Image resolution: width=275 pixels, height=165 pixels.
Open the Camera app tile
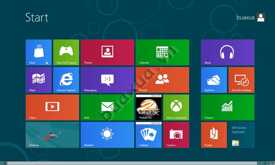point(176,135)
